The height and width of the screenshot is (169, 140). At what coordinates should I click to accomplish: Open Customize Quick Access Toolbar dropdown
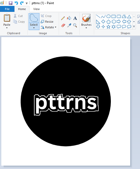click(27, 3)
